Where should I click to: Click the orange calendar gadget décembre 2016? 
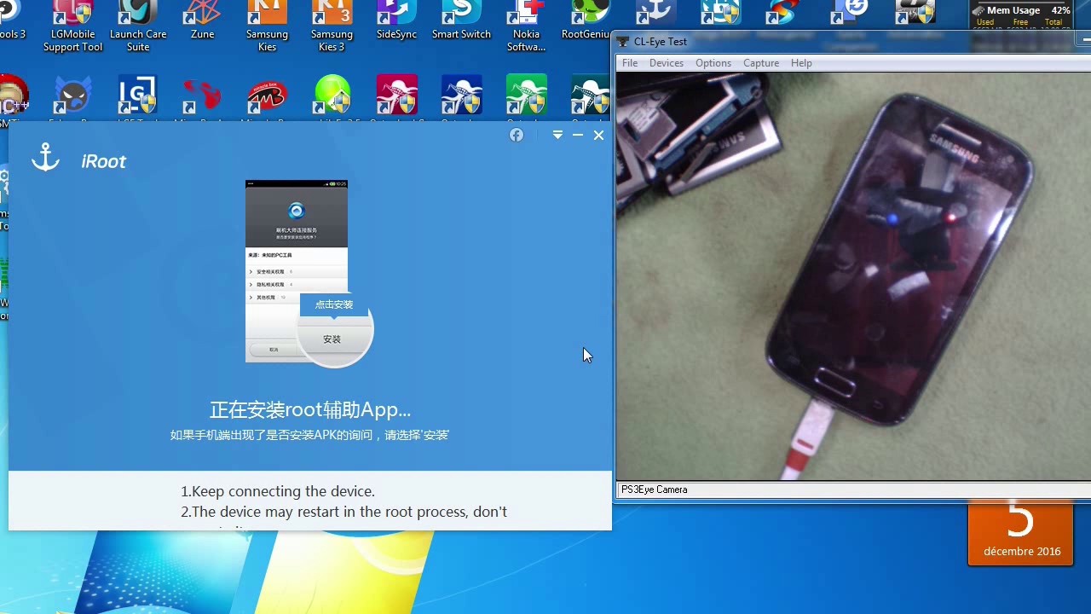click(x=1020, y=534)
